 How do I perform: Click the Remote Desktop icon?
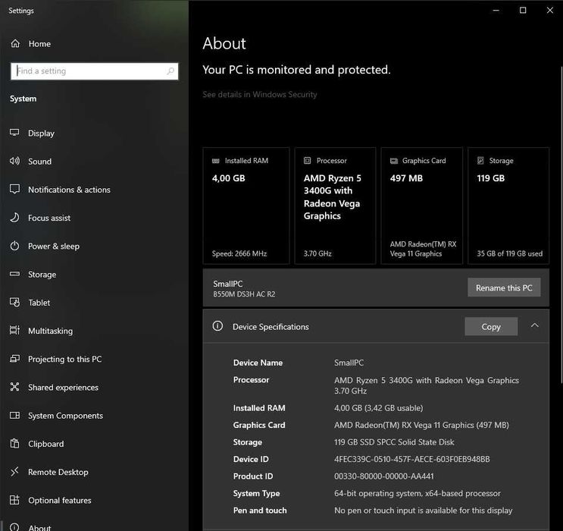[x=14, y=472]
